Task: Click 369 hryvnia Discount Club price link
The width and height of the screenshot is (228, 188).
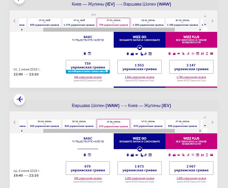Action: [88, 178]
